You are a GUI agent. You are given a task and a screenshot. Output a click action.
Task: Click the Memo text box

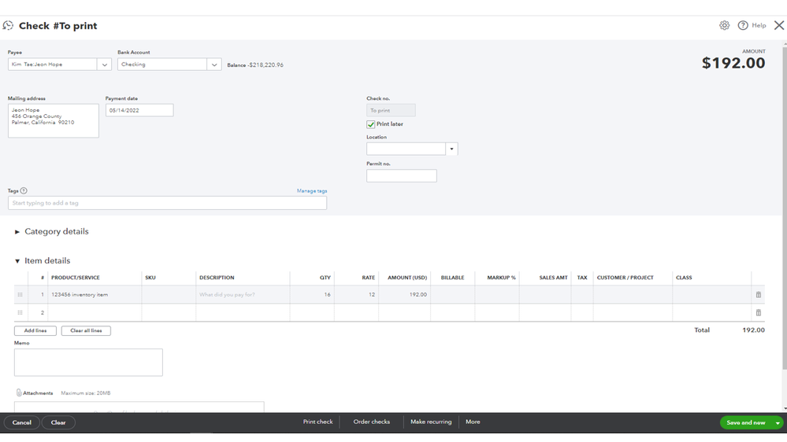click(x=88, y=363)
